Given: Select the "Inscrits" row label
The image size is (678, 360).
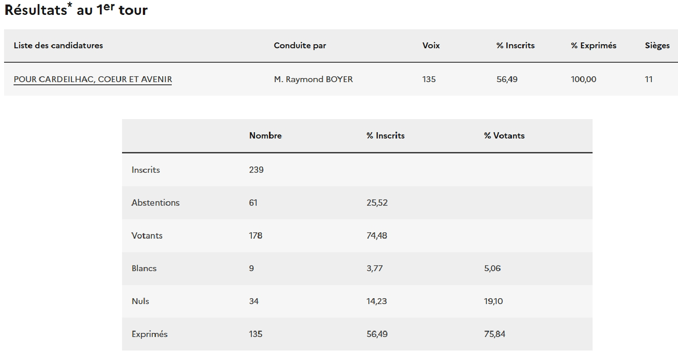Looking at the screenshot, I should click(146, 170).
